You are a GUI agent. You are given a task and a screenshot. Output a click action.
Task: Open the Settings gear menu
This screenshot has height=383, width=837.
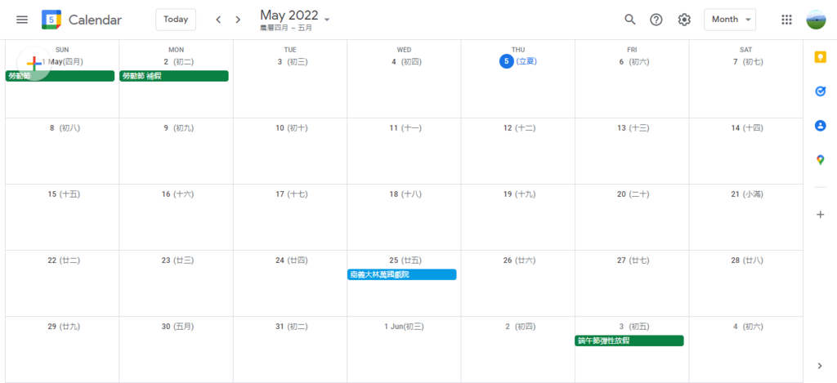click(684, 20)
